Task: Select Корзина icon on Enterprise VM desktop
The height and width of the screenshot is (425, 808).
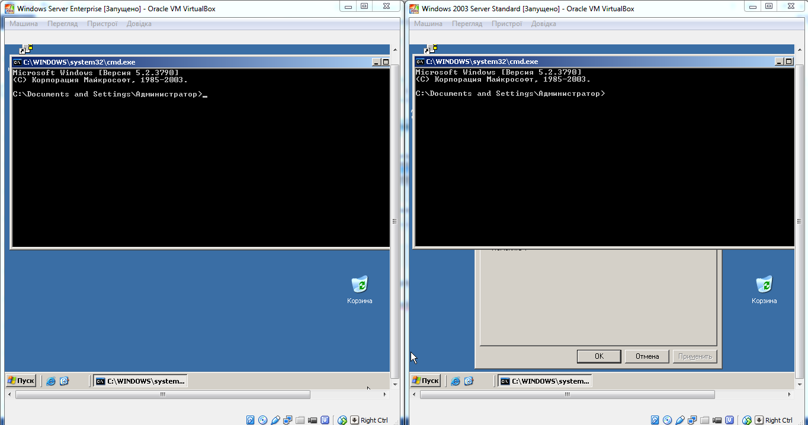Action: (x=360, y=290)
